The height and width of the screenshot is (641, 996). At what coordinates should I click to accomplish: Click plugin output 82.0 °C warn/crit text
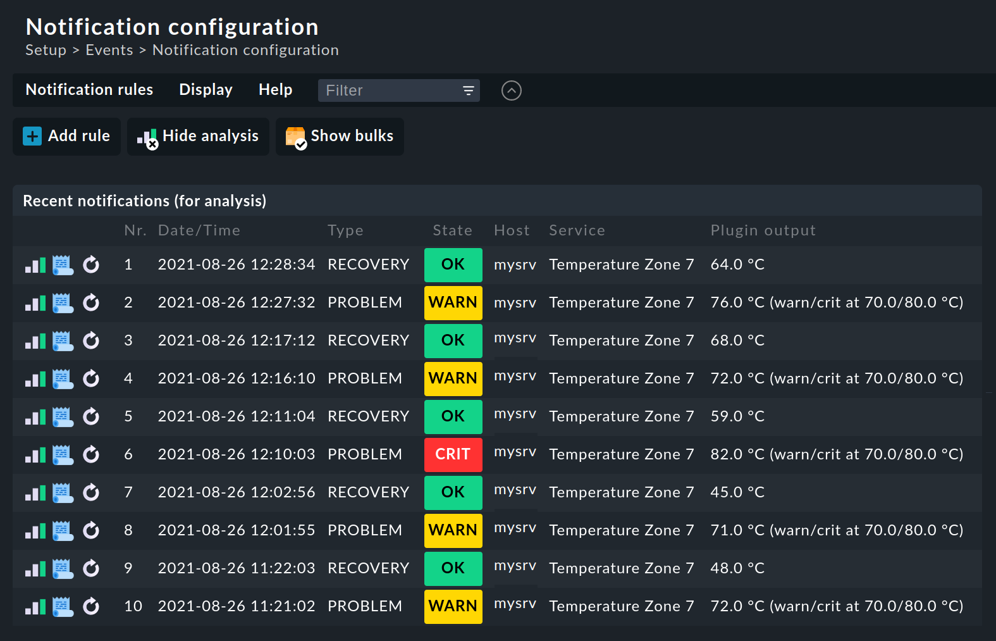837,454
